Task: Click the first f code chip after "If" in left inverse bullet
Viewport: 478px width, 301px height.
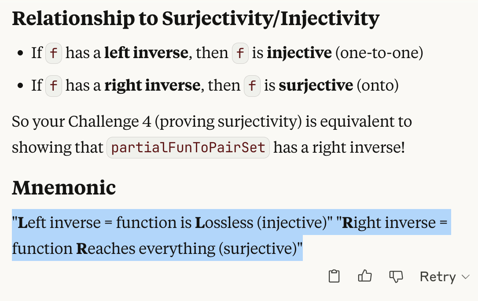Action: (x=54, y=53)
